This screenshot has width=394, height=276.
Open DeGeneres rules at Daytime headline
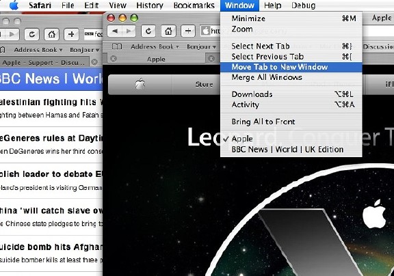(51, 138)
